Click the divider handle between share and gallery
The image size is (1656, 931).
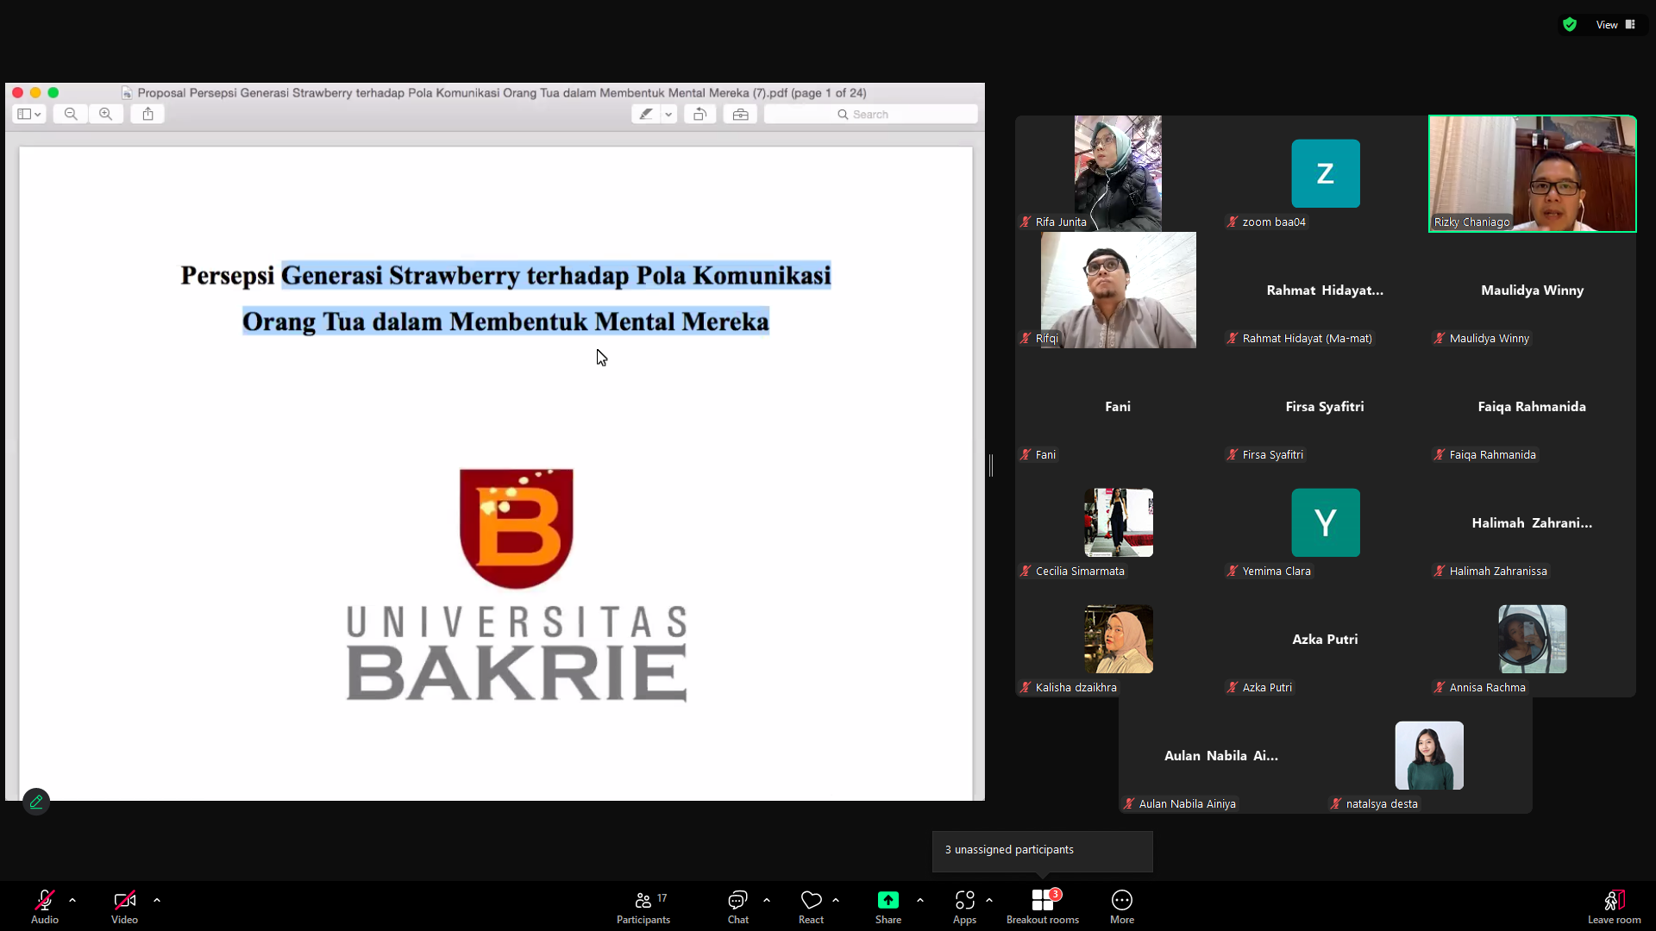click(991, 465)
